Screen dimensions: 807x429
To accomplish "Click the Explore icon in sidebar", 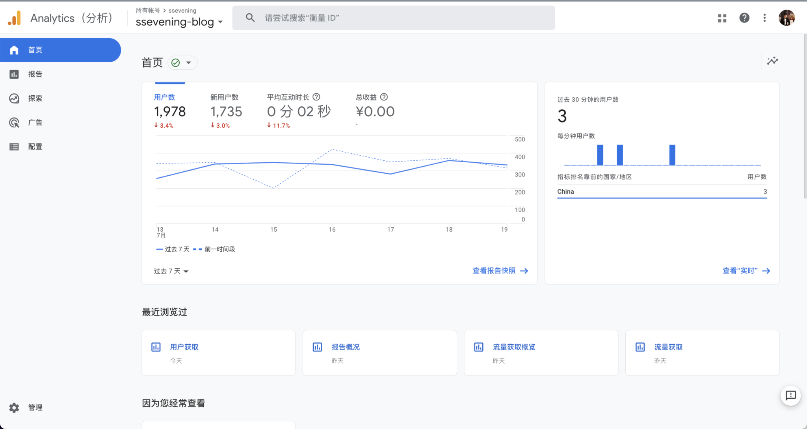I will click(14, 98).
